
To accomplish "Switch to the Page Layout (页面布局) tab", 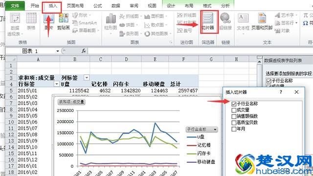I will coord(75,6).
